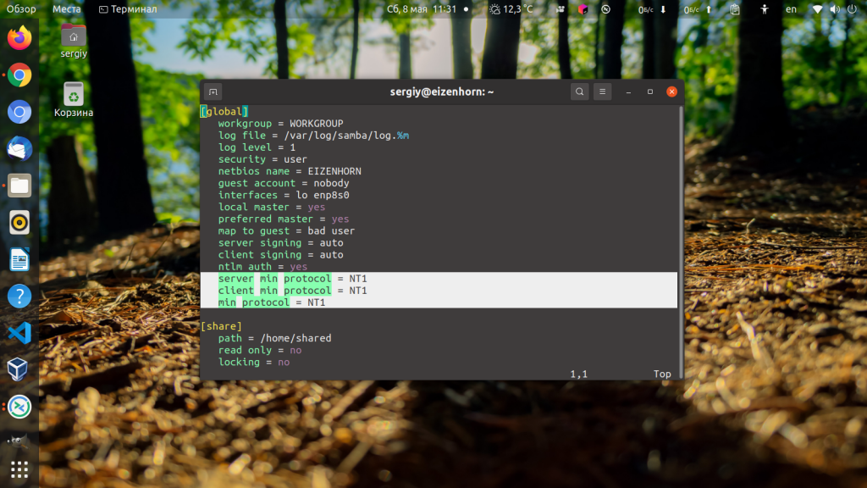This screenshot has height=488, width=867.
Task: Open the Files manager in dock
Action: 19,186
